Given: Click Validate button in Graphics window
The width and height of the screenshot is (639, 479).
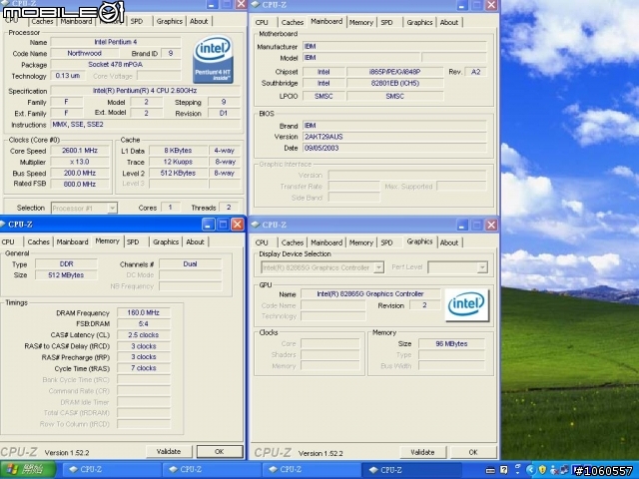Looking at the screenshot, I should pos(422,452).
